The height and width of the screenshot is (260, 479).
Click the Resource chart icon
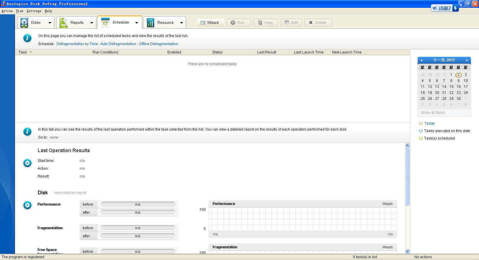[150, 23]
